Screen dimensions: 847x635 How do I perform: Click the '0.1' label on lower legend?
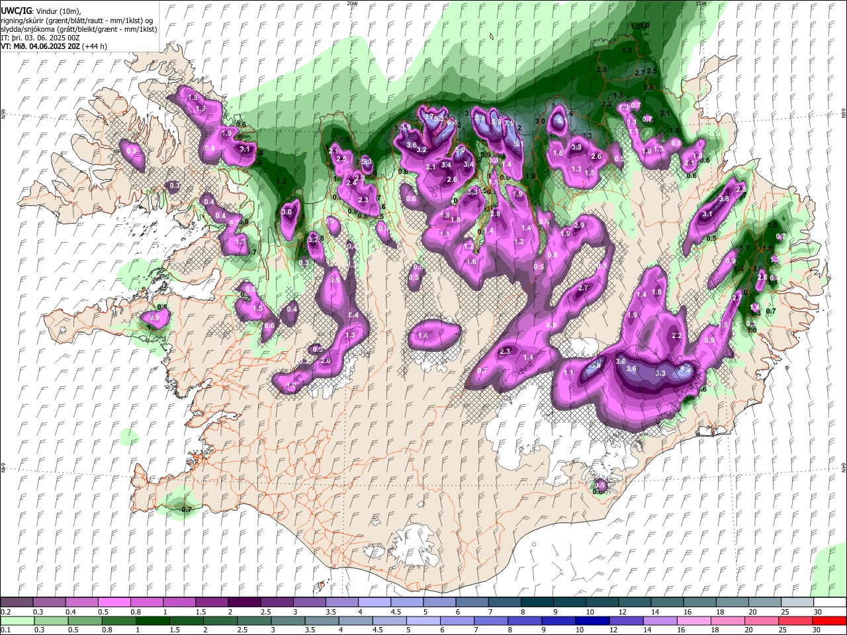(5, 630)
